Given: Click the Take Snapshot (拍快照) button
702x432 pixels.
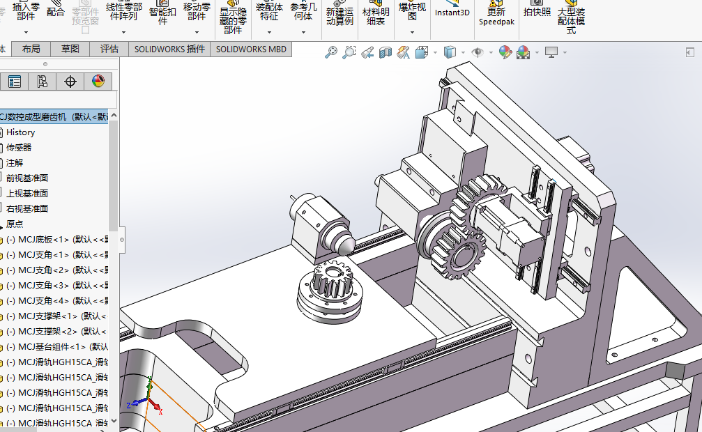Looking at the screenshot, I should (537, 10).
